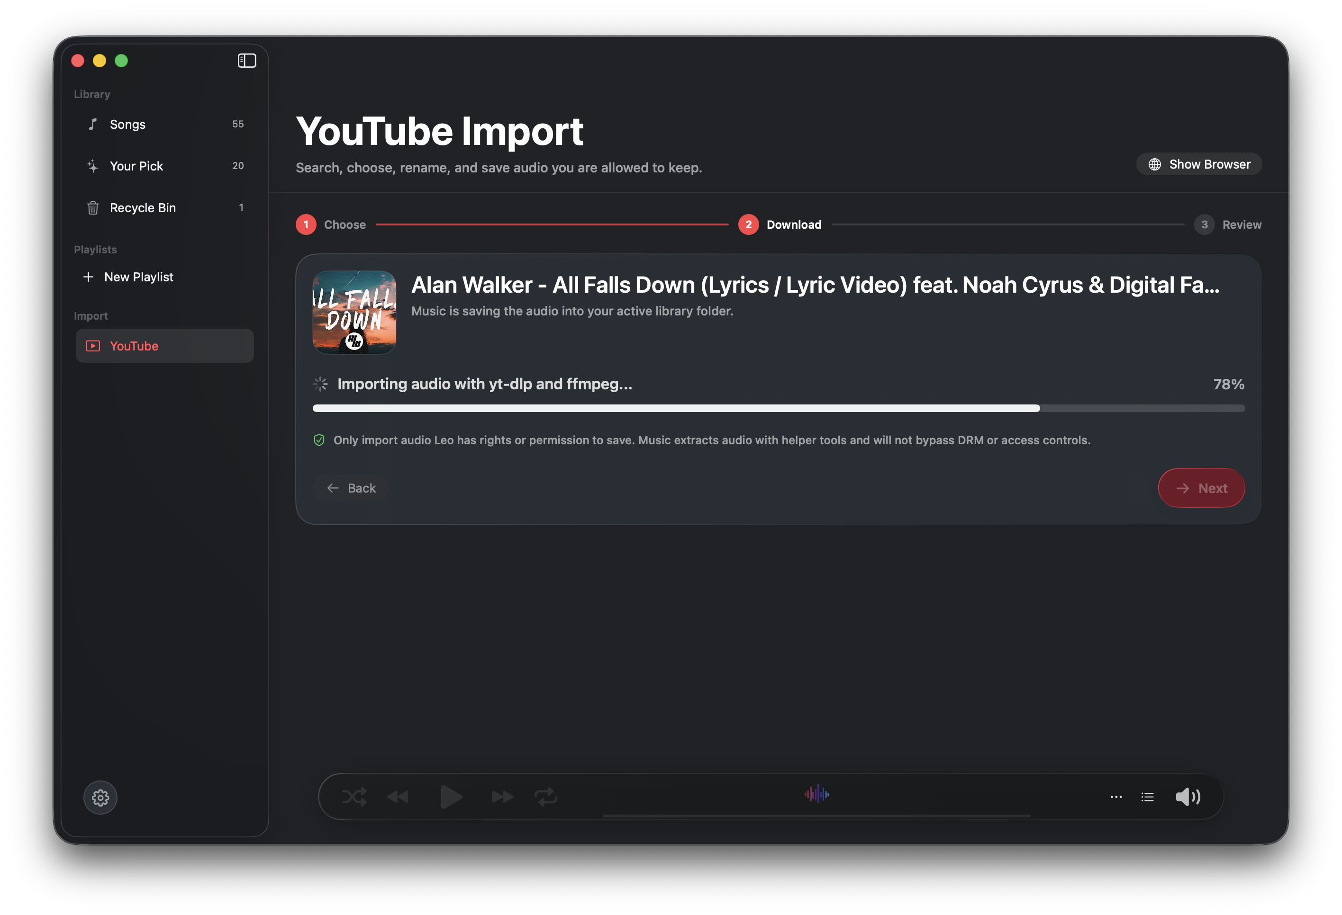
Task: Open settings via the gear icon
Action: (x=100, y=798)
